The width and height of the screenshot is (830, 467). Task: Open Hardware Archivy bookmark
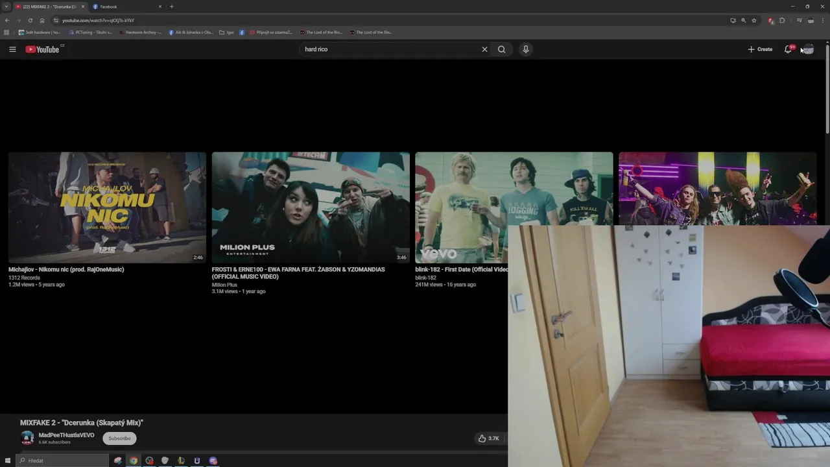click(140, 32)
